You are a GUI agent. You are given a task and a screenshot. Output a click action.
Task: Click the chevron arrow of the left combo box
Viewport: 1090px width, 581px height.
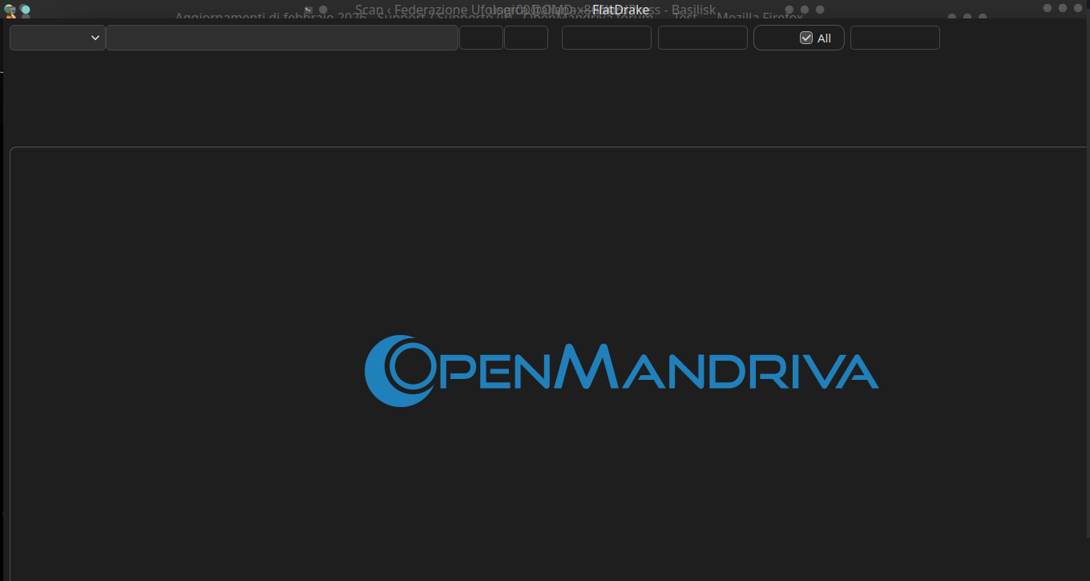95,38
